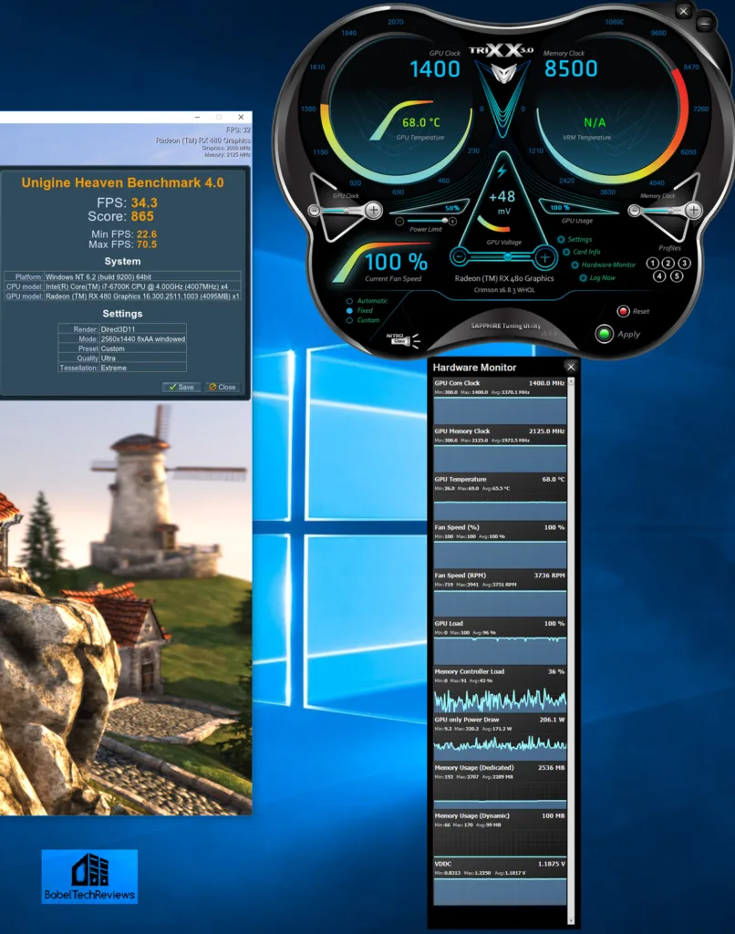Click the BabelTechReviews desktop logo
The image size is (735, 934).
(x=89, y=877)
